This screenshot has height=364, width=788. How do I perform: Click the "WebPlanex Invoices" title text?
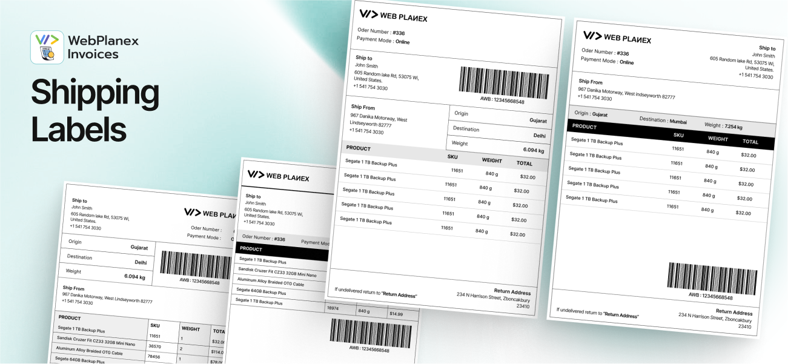[103, 47]
